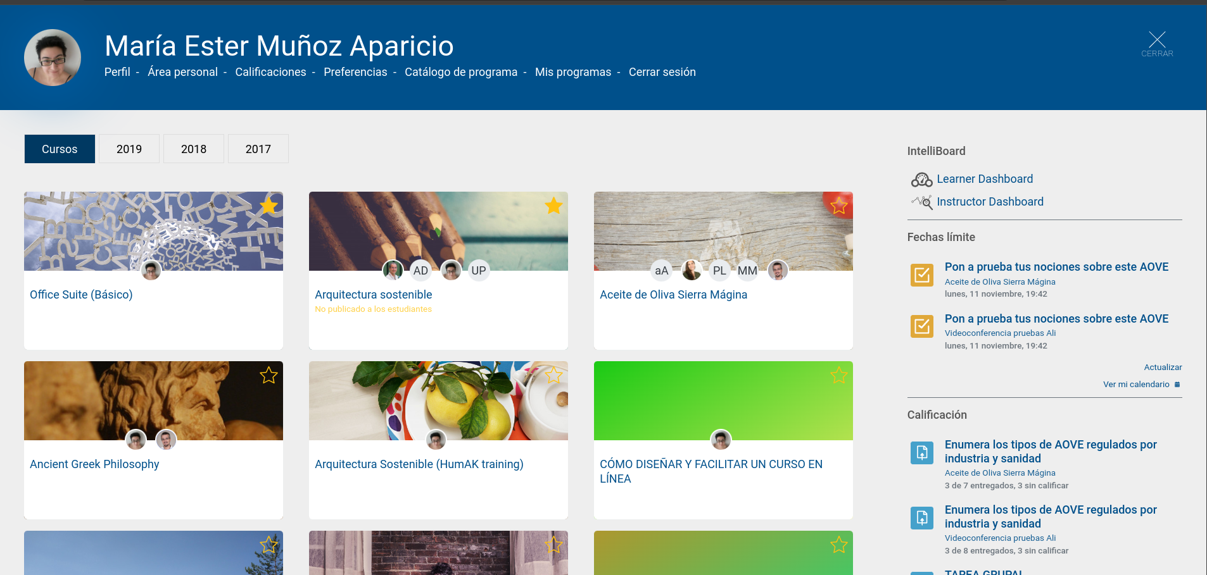Open Ver mi calendario link
The width and height of the screenshot is (1207, 575).
pyautogui.click(x=1136, y=385)
